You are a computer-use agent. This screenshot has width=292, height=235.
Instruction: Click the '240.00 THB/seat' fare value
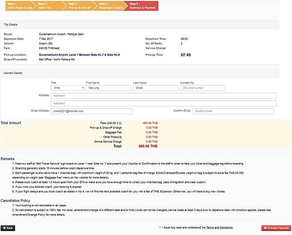(x=49, y=48)
